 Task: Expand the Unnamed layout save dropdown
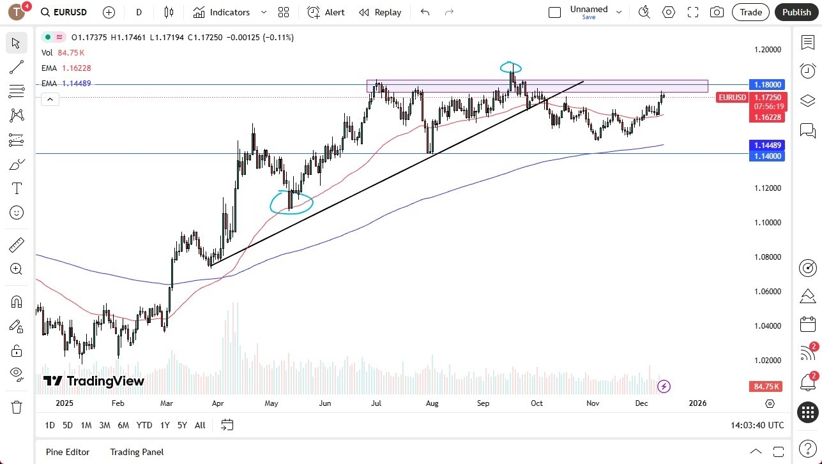pyautogui.click(x=618, y=11)
